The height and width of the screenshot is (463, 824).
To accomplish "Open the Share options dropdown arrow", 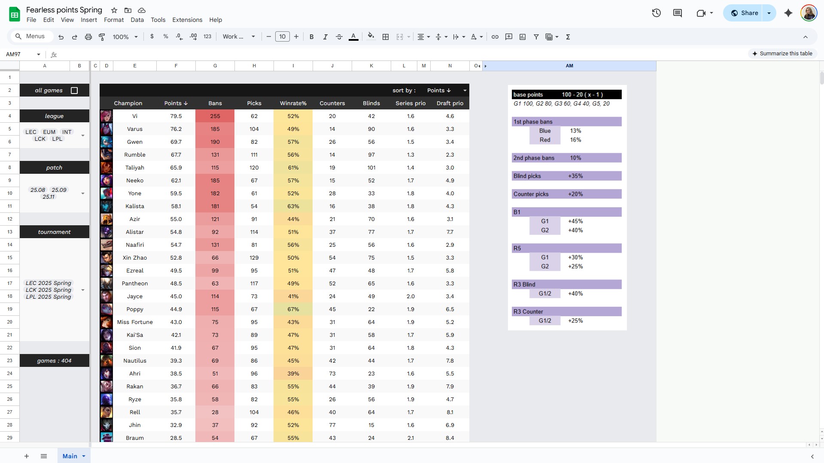I will (769, 13).
